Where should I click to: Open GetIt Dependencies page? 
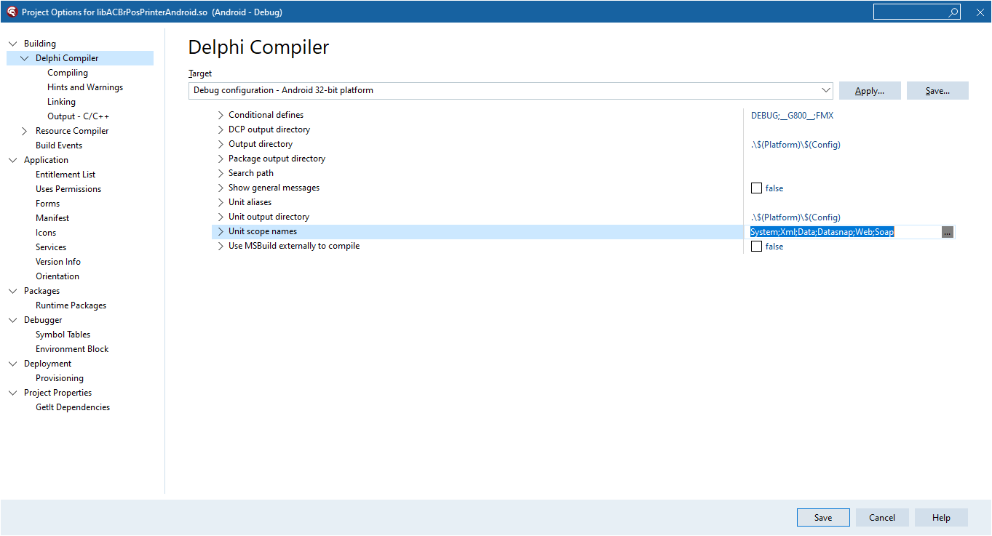73,407
